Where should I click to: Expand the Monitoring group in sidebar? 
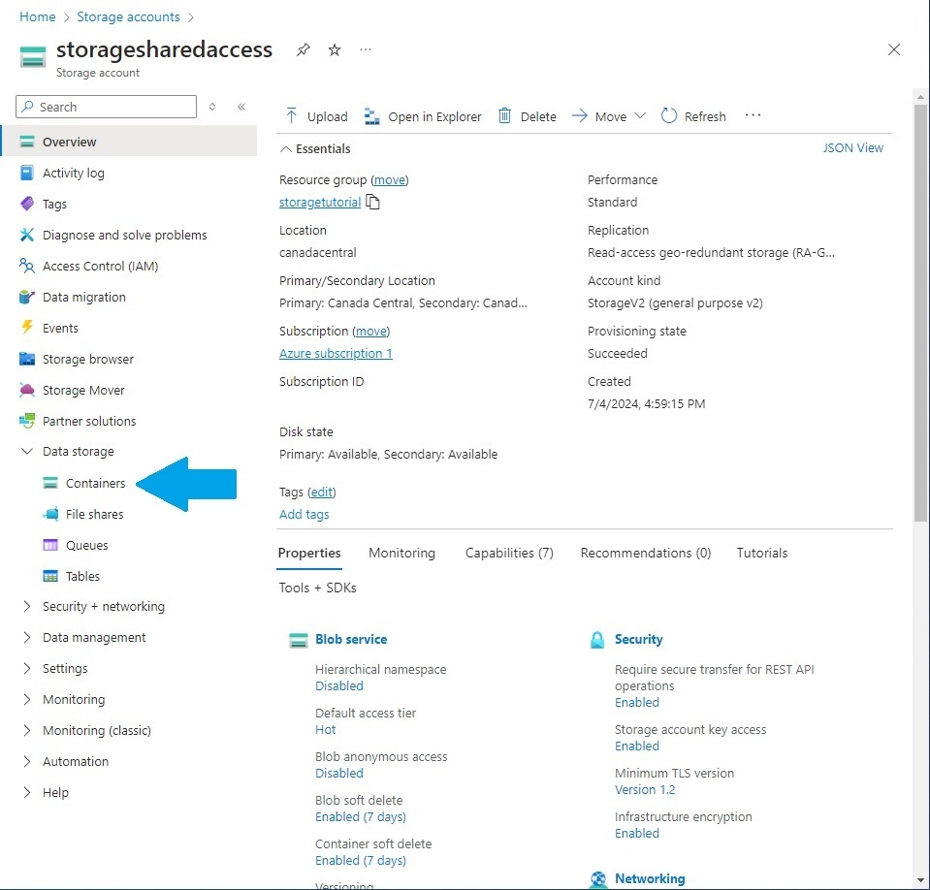click(x=27, y=699)
